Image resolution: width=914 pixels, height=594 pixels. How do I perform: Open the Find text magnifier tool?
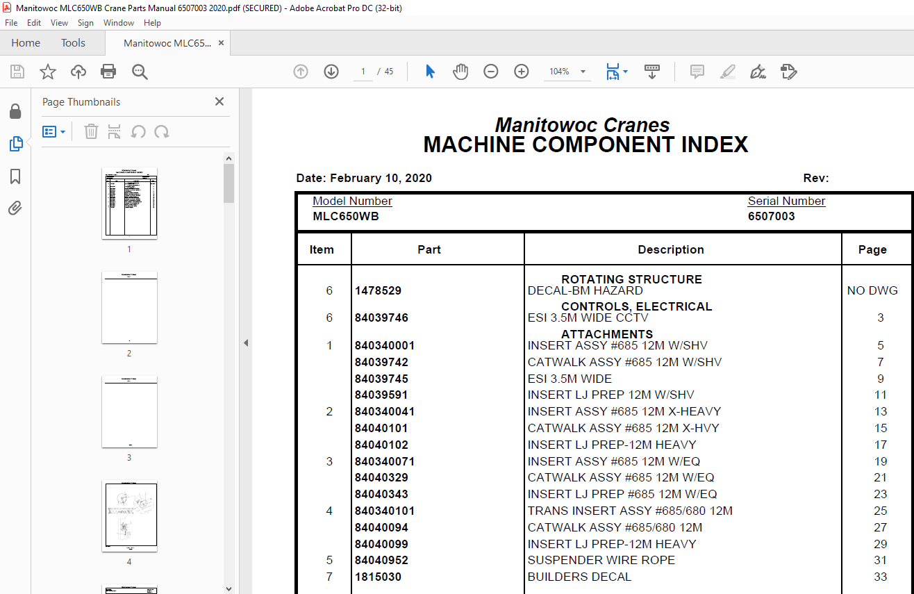pyautogui.click(x=140, y=72)
